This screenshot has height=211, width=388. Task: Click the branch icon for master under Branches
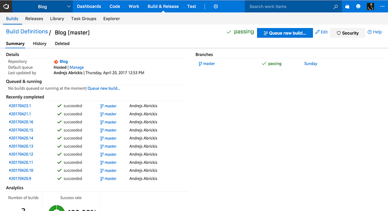200,64
